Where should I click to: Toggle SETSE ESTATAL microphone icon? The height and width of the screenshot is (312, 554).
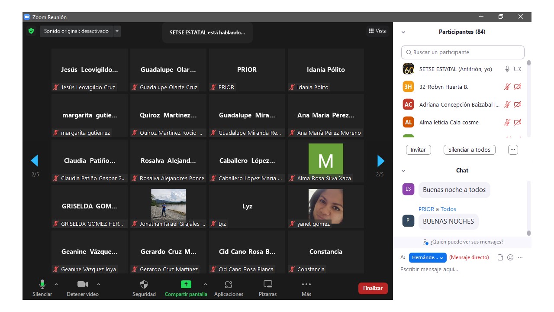point(507,69)
